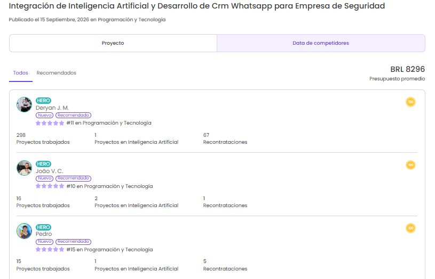435x279 pixels.
Task: Open the name link Deryan J. M.
Action: pos(52,108)
